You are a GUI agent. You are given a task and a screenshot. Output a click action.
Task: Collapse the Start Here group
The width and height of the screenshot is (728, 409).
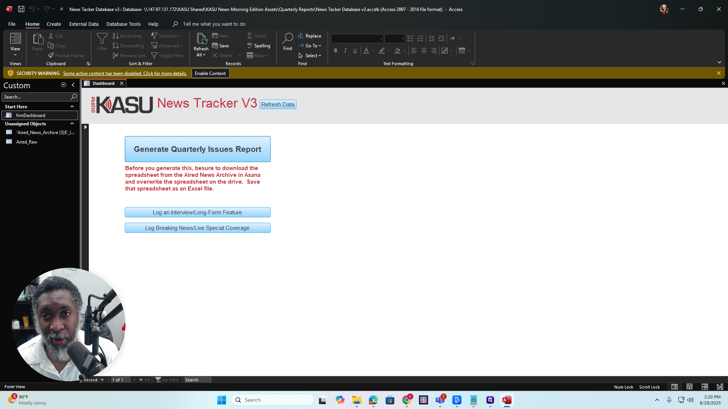tap(72, 106)
